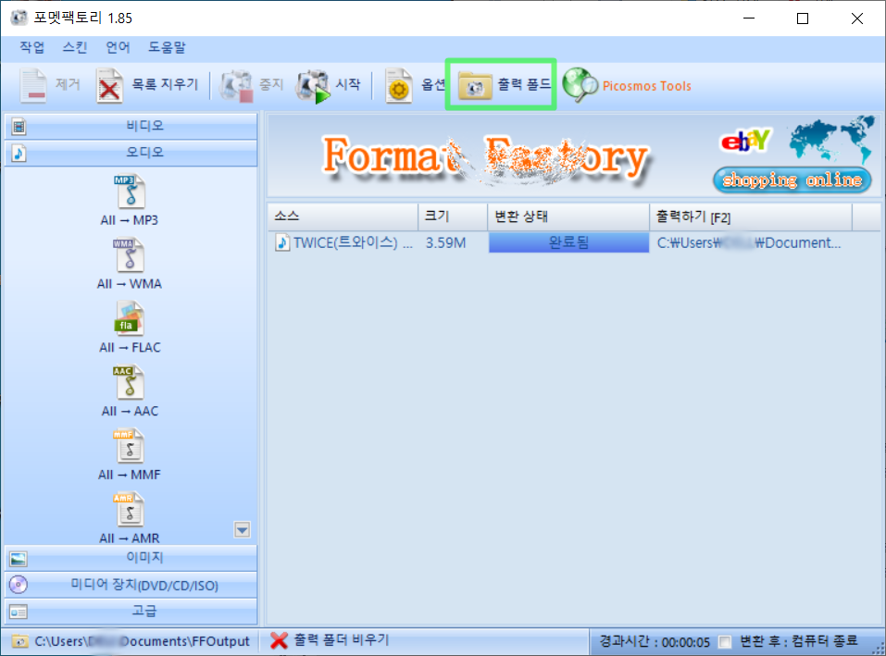
Task: Click the 목록 지우기 red X icon
Action: pyautogui.click(x=109, y=85)
